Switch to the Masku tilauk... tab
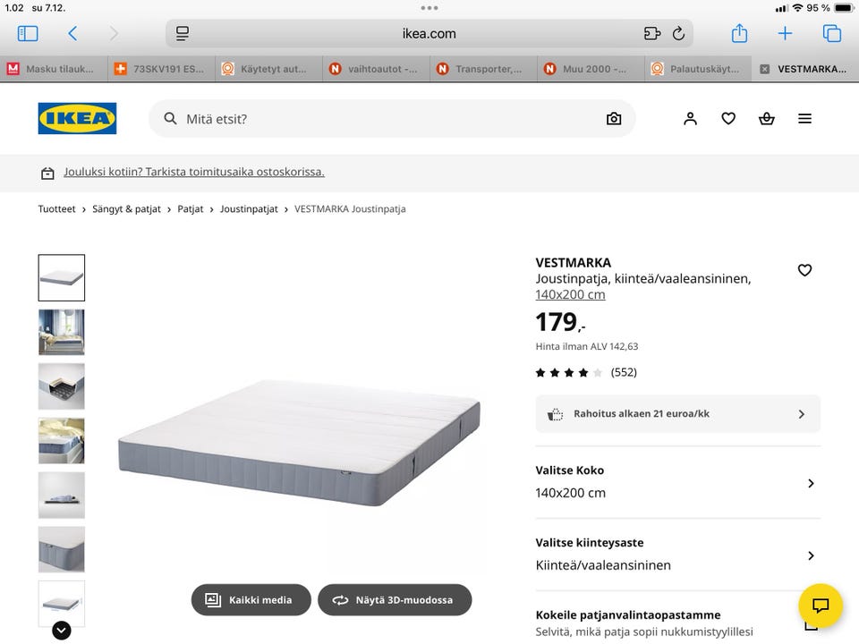This screenshot has height=644, width=859. click(x=54, y=69)
